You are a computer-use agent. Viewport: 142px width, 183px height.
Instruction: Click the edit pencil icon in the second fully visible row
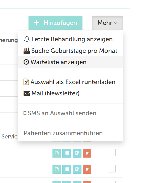[77, 169]
